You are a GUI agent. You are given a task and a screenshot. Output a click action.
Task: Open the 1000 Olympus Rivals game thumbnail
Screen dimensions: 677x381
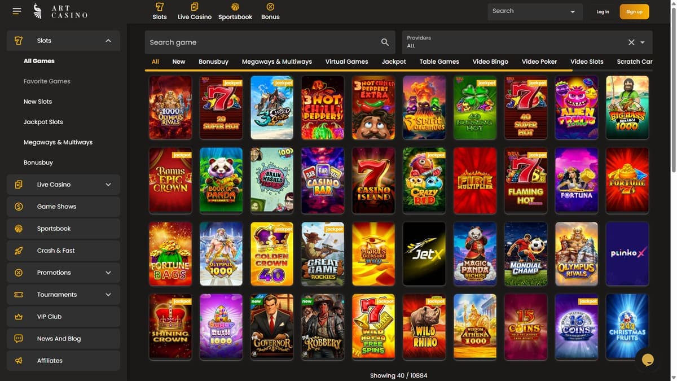click(x=170, y=108)
